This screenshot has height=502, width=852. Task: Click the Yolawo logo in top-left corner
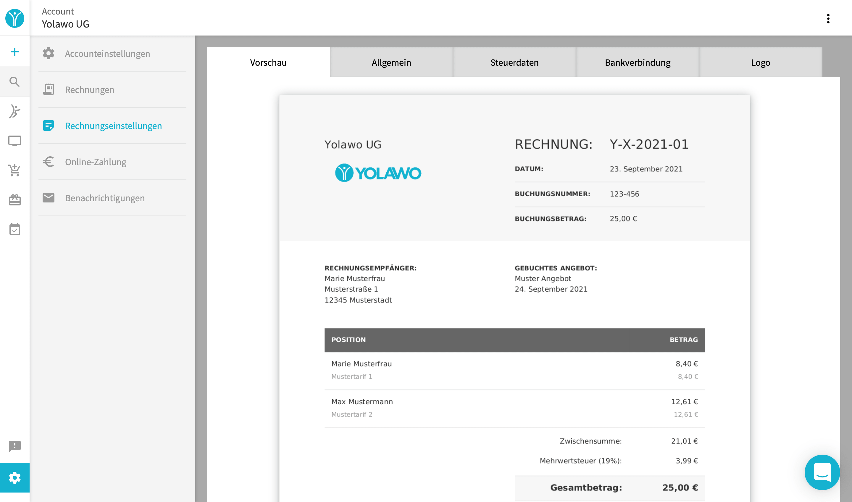click(x=14, y=18)
